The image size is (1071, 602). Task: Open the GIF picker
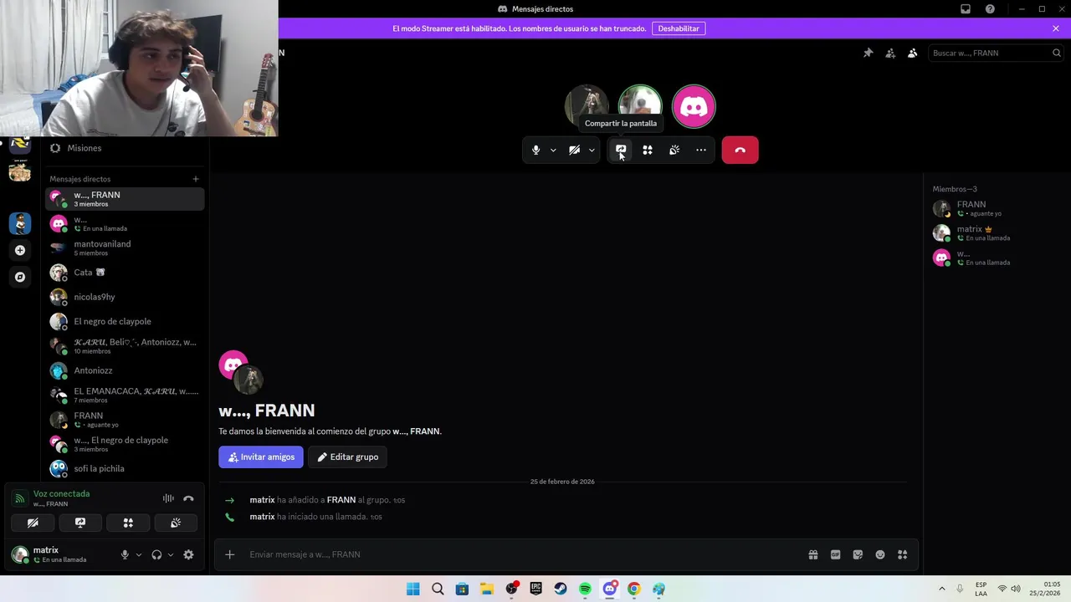pyautogui.click(x=835, y=554)
